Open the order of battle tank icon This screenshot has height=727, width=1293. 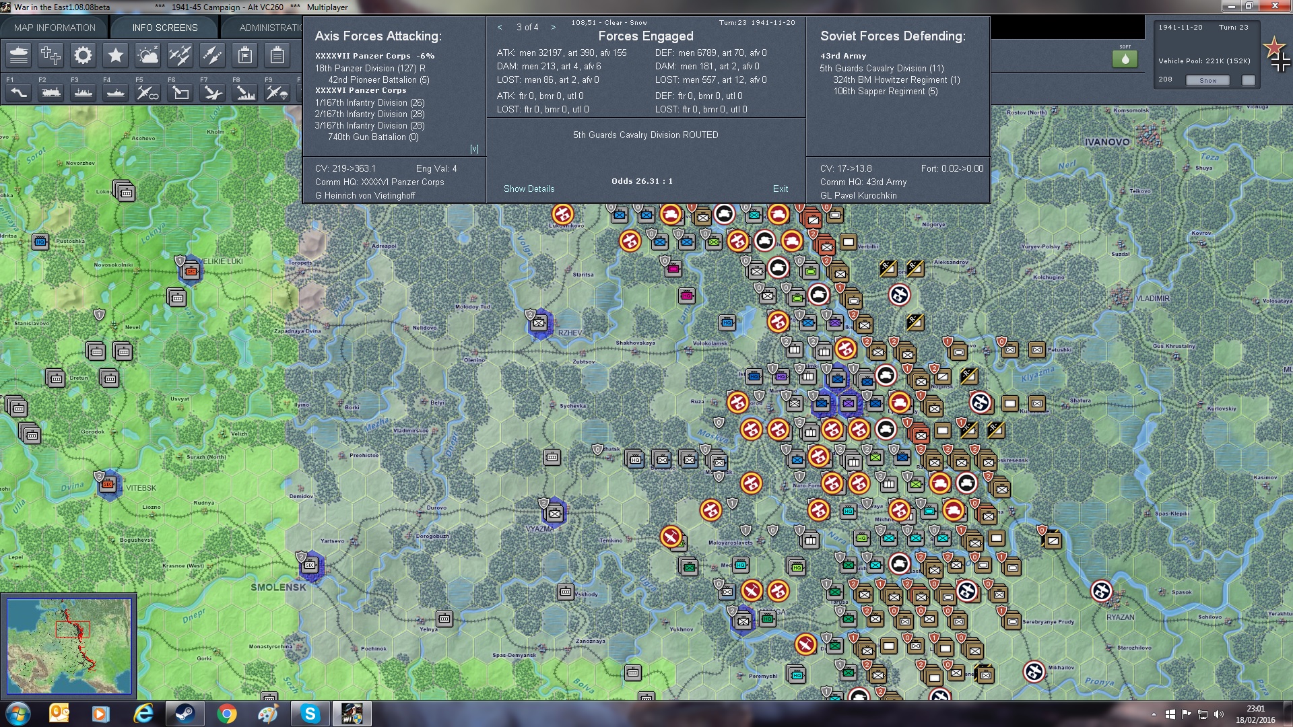coord(19,55)
